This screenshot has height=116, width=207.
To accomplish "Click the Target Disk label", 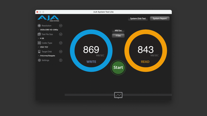I will pos(47,52).
